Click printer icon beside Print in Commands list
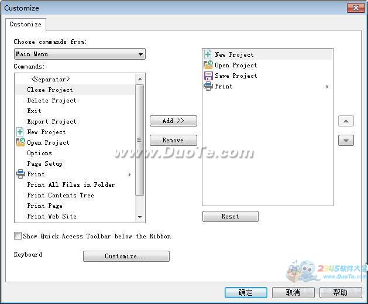Image resolution: width=368 pixels, height=304 pixels. (20, 174)
